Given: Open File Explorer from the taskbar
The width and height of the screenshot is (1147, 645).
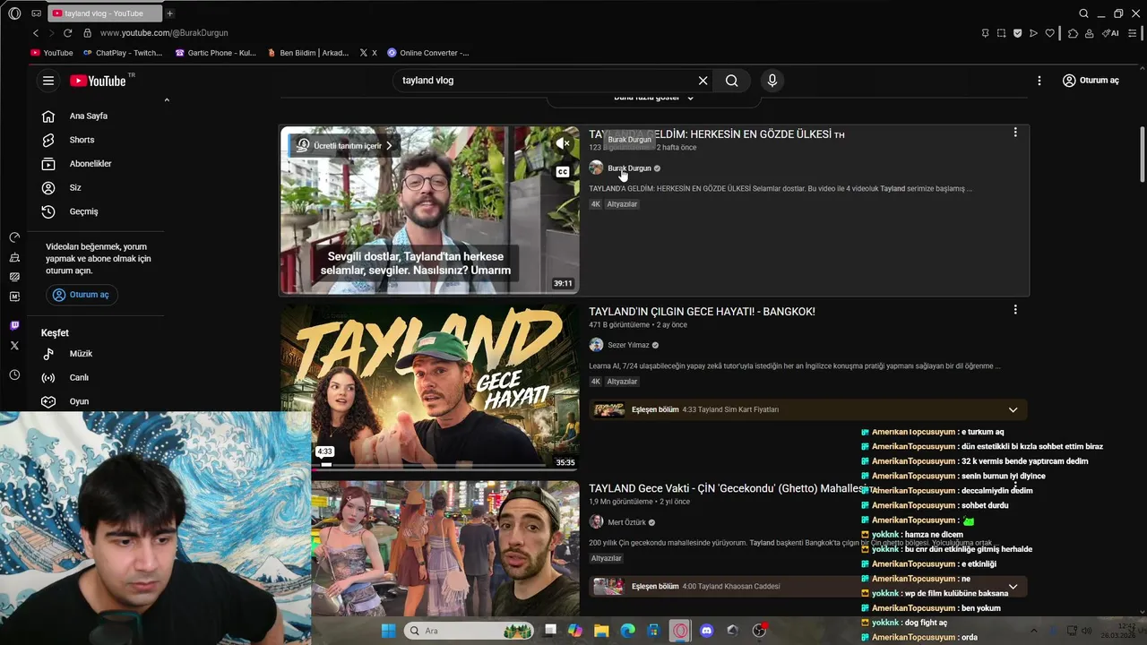Looking at the screenshot, I should tap(601, 631).
